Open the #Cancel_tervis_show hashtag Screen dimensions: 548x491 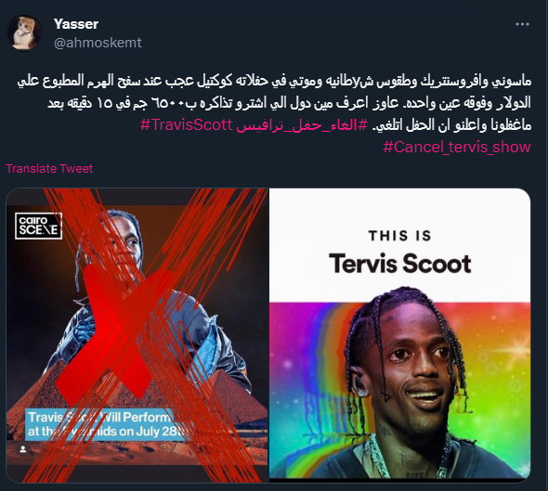point(457,147)
